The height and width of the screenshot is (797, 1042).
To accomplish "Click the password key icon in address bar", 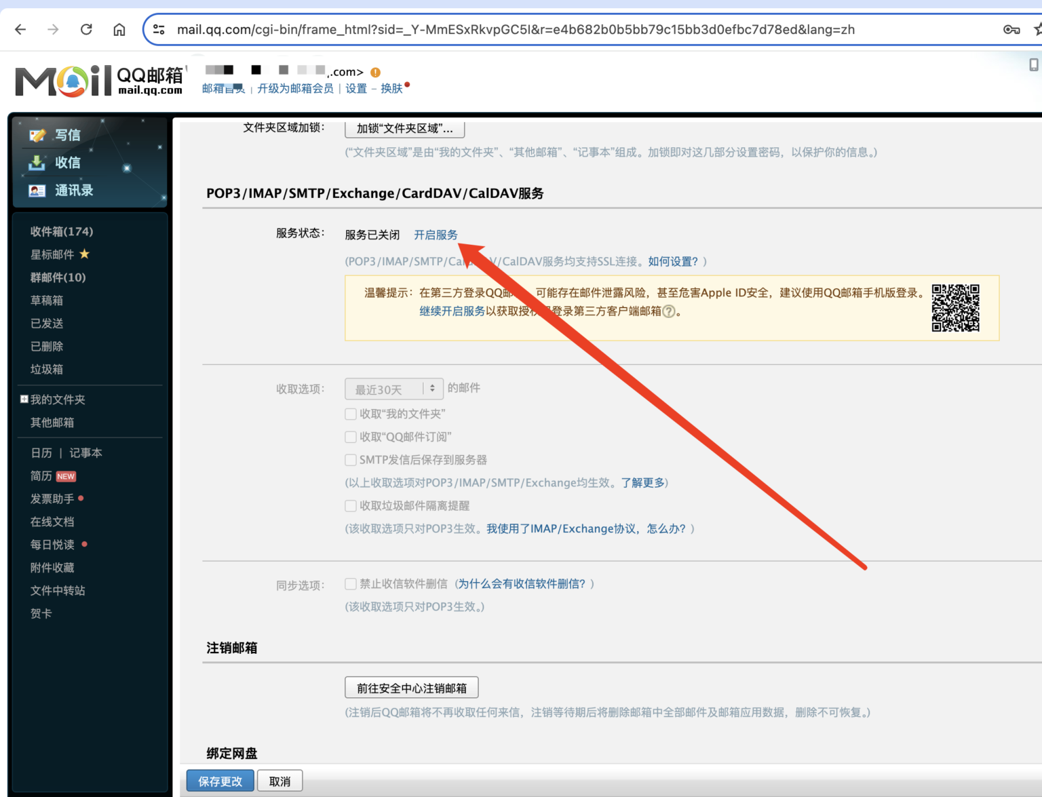I will [x=1011, y=29].
